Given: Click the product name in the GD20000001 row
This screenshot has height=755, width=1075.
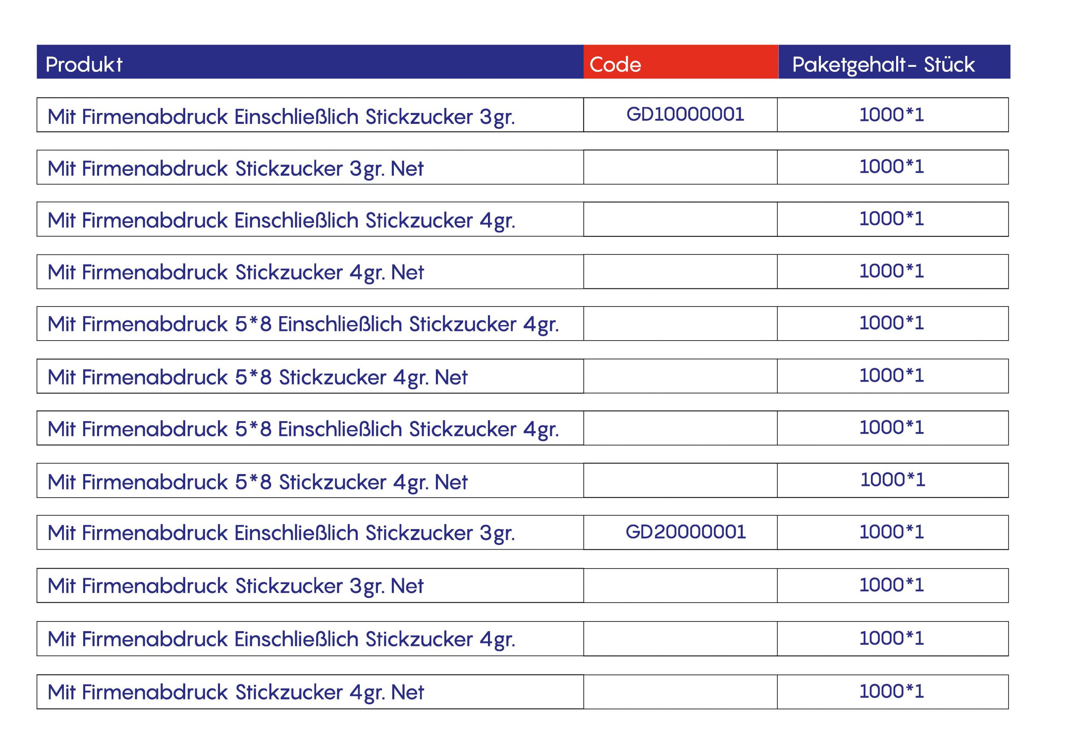Looking at the screenshot, I should coord(281,533).
